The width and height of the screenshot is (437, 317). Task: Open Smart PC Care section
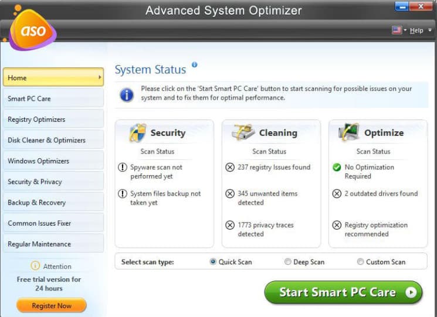[x=53, y=98]
